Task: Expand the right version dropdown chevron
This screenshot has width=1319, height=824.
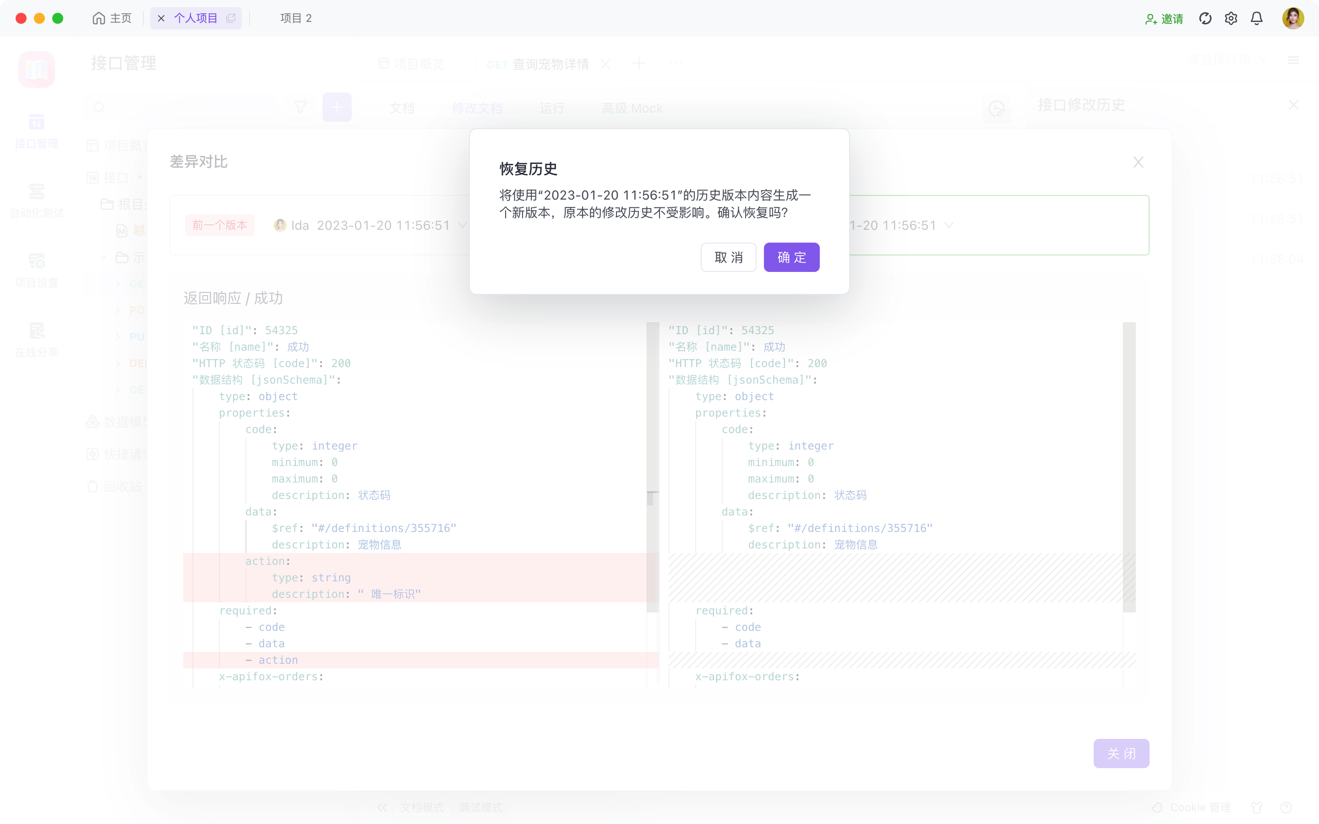Action: click(x=949, y=225)
